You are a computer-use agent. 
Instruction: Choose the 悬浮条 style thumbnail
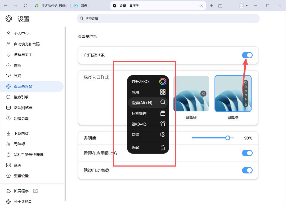233,94
